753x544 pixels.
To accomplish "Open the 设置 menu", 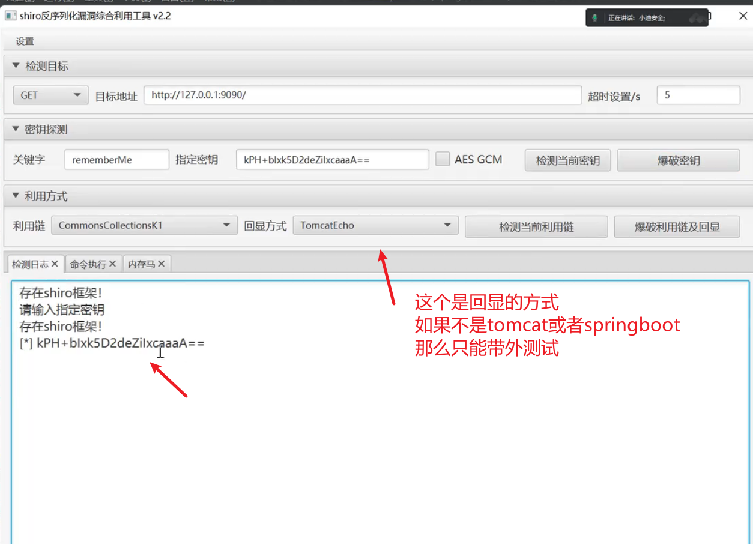I will pos(25,41).
